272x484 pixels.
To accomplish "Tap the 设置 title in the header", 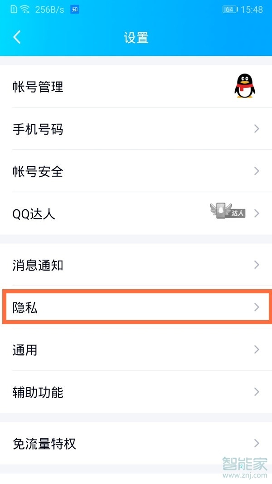I will [136, 38].
